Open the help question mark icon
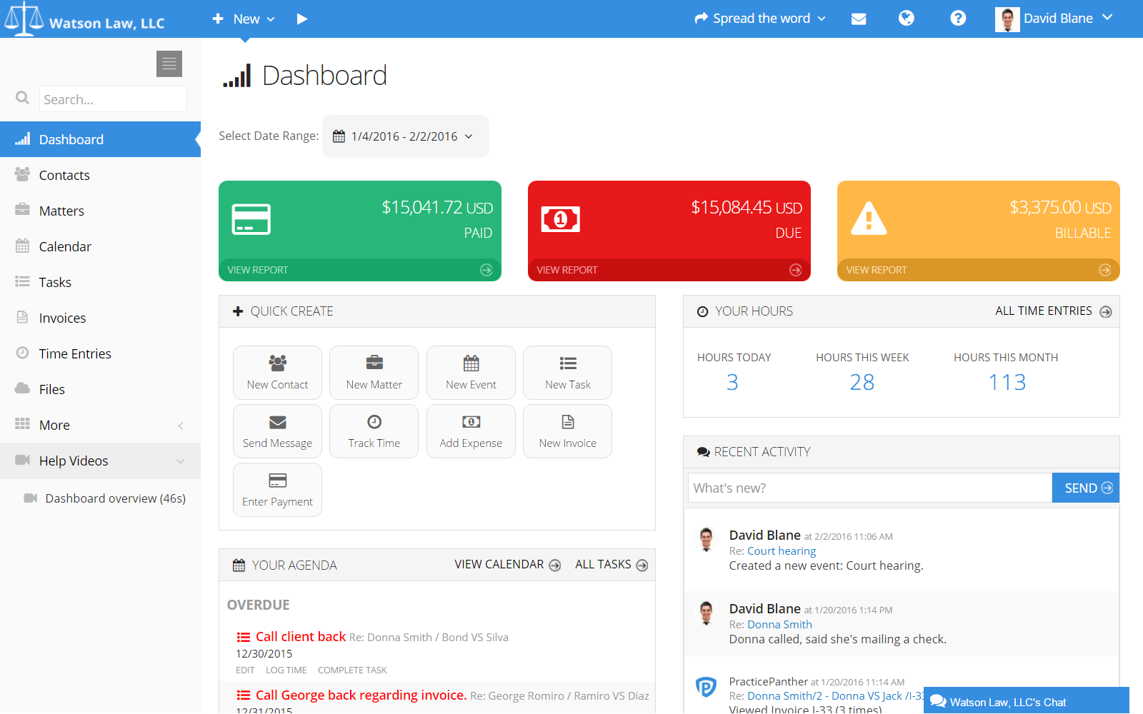The image size is (1143, 714). coord(958,19)
